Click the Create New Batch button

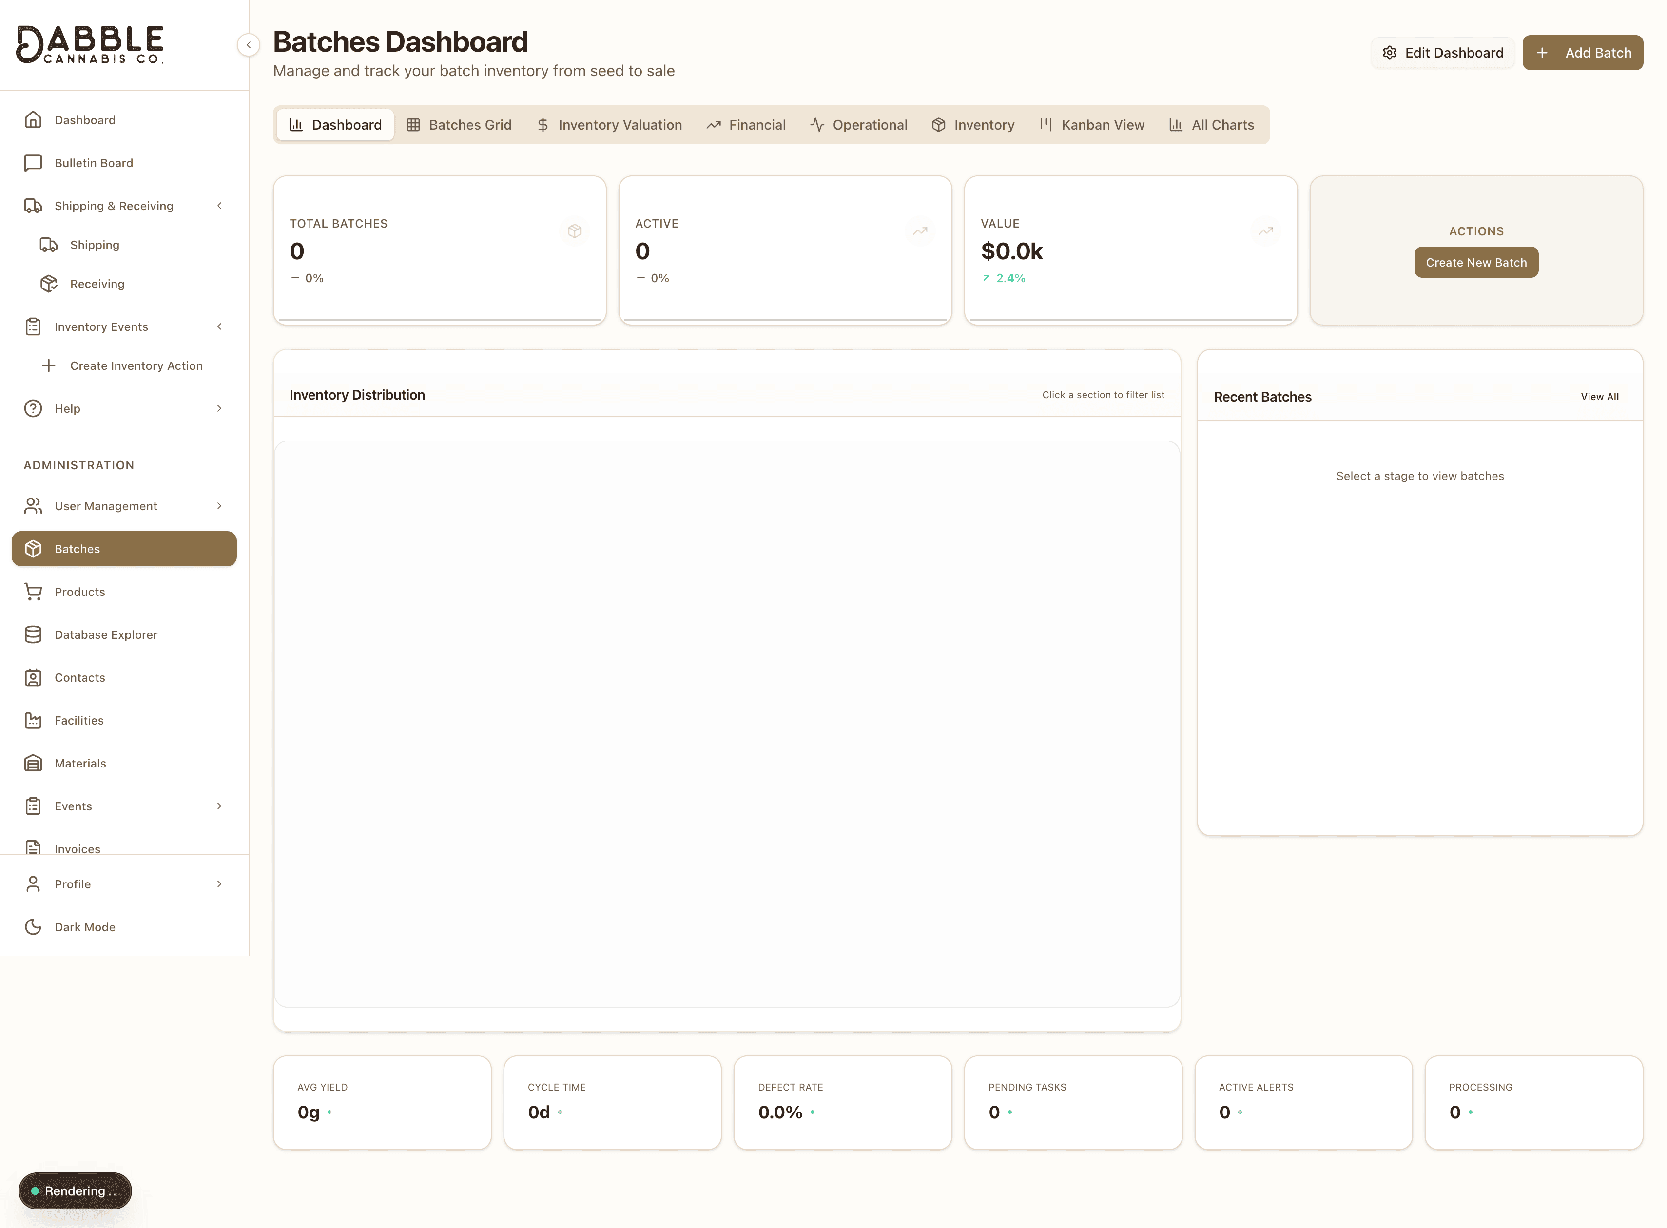1476,262
